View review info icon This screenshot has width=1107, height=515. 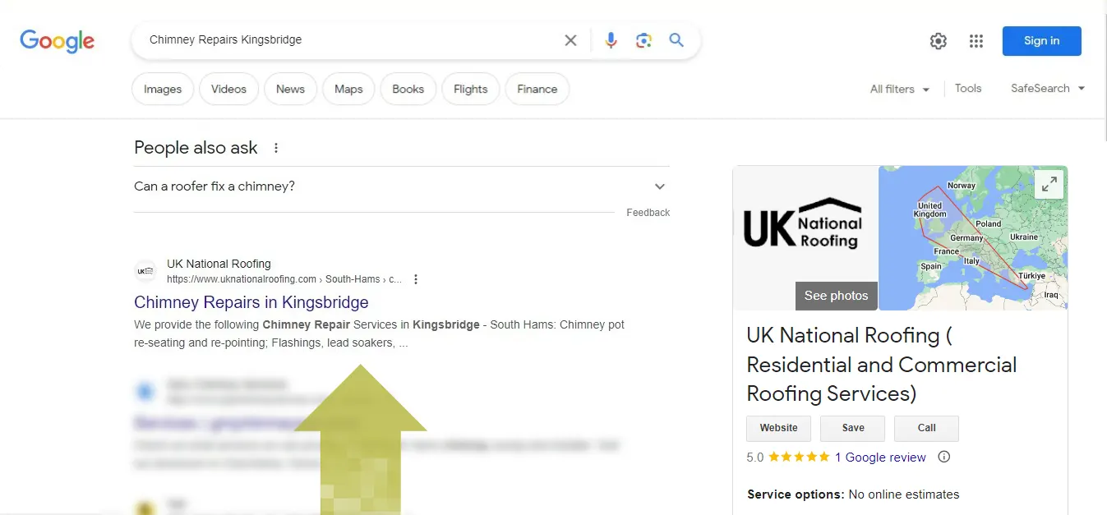point(943,457)
